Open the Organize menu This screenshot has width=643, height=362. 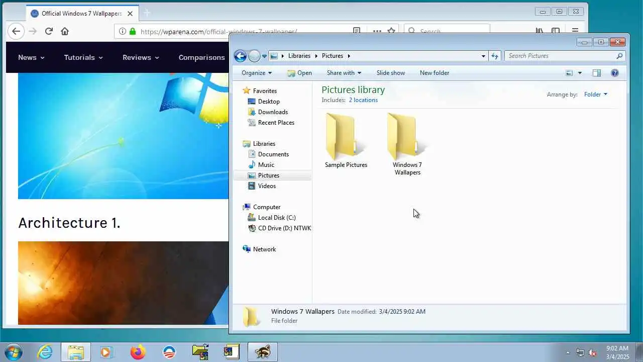[x=256, y=73]
